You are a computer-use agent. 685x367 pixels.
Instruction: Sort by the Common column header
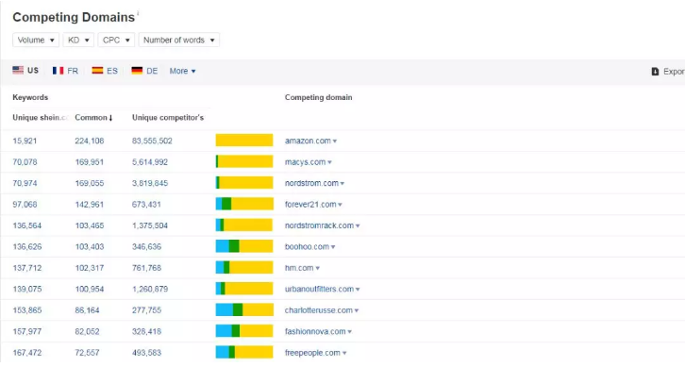pyautogui.click(x=94, y=118)
